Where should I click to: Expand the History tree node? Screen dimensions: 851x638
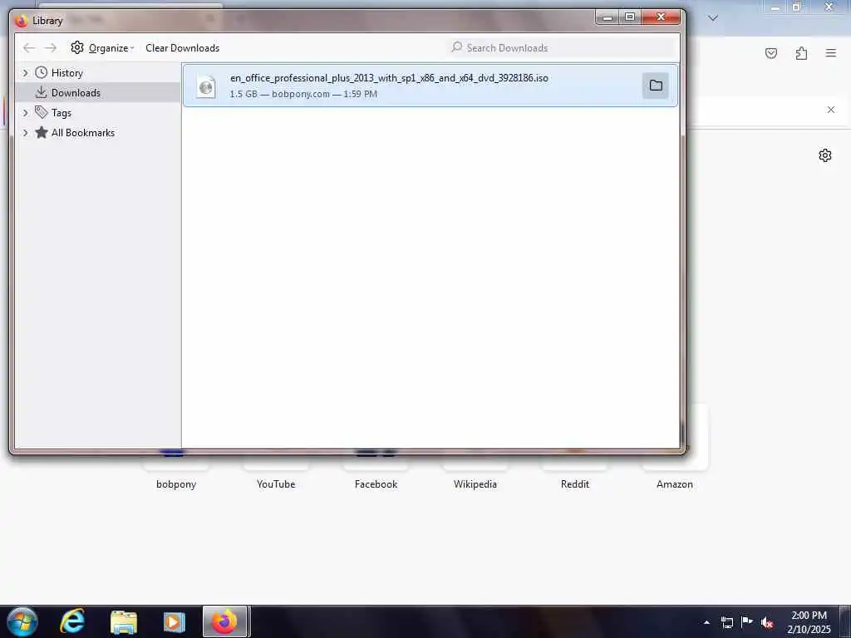(25, 73)
